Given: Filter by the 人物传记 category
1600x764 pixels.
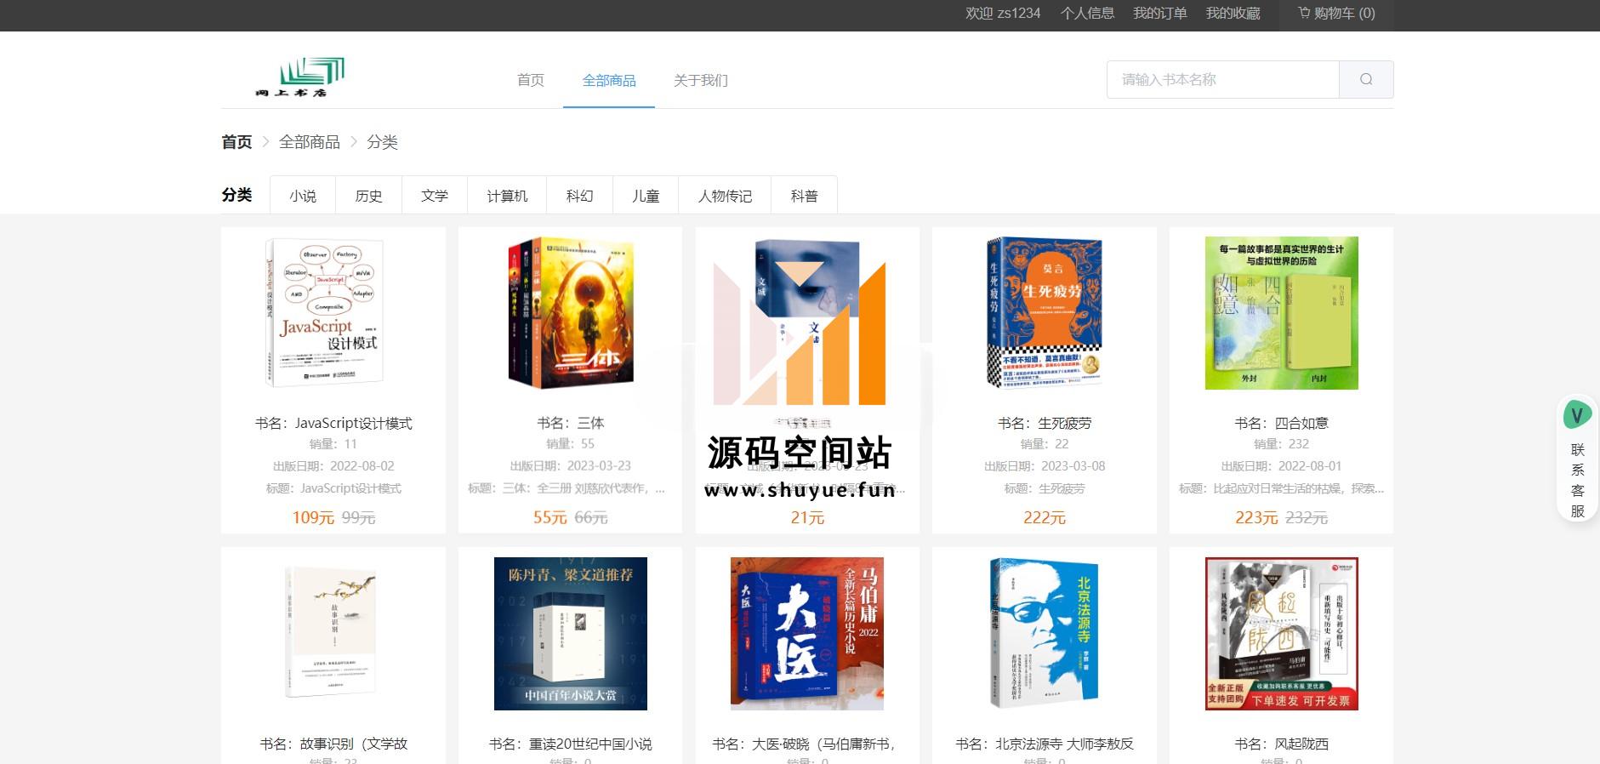Looking at the screenshot, I should (x=725, y=196).
